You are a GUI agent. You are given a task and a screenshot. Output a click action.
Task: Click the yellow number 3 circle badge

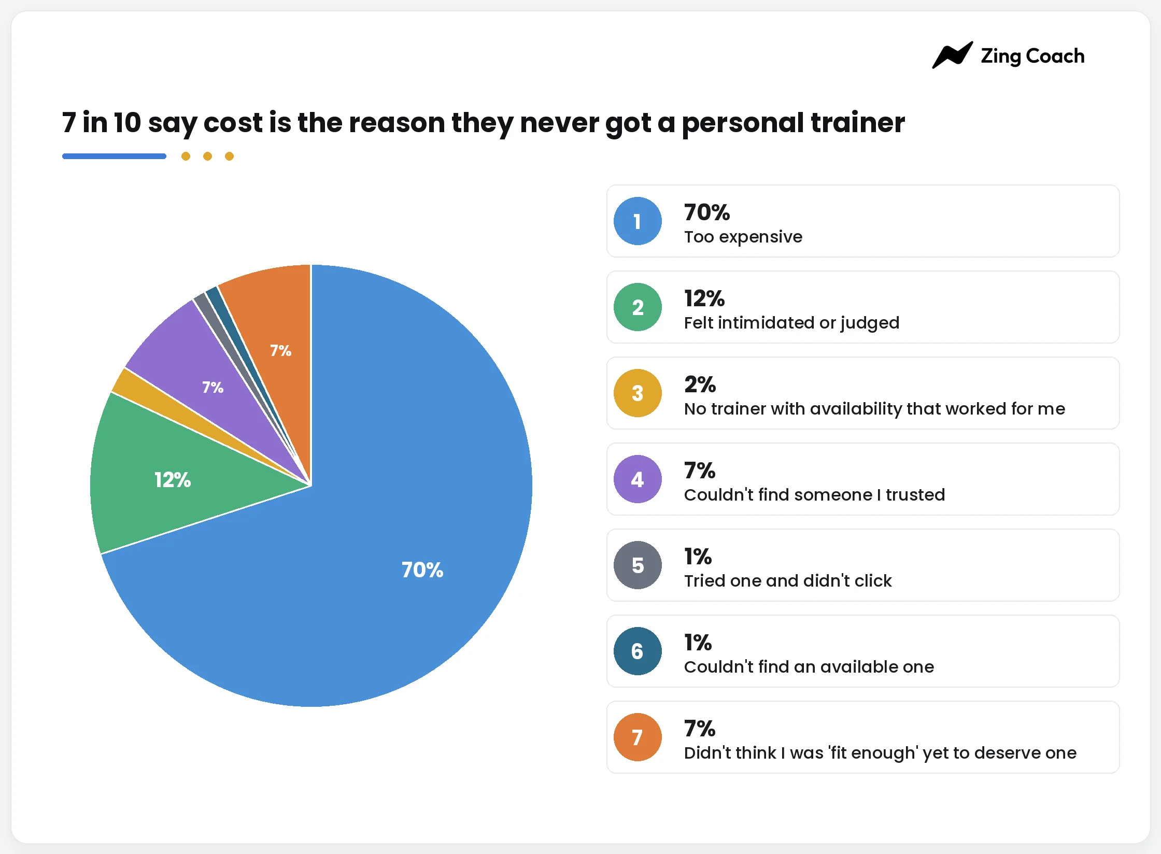[x=638, y=393]
